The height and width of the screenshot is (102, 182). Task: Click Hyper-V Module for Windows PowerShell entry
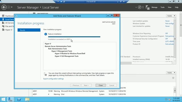[x=70, y=54]
